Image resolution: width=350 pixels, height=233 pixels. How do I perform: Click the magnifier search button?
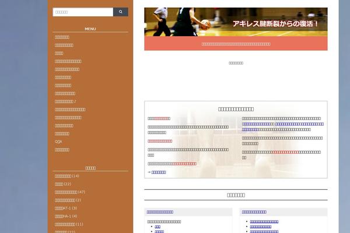pyautogui.click(x=121, y=12)
